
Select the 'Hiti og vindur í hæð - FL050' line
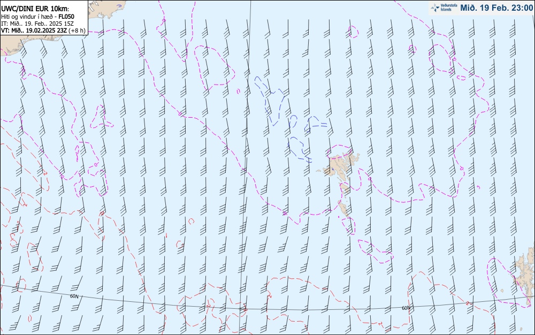click(37, 17)
